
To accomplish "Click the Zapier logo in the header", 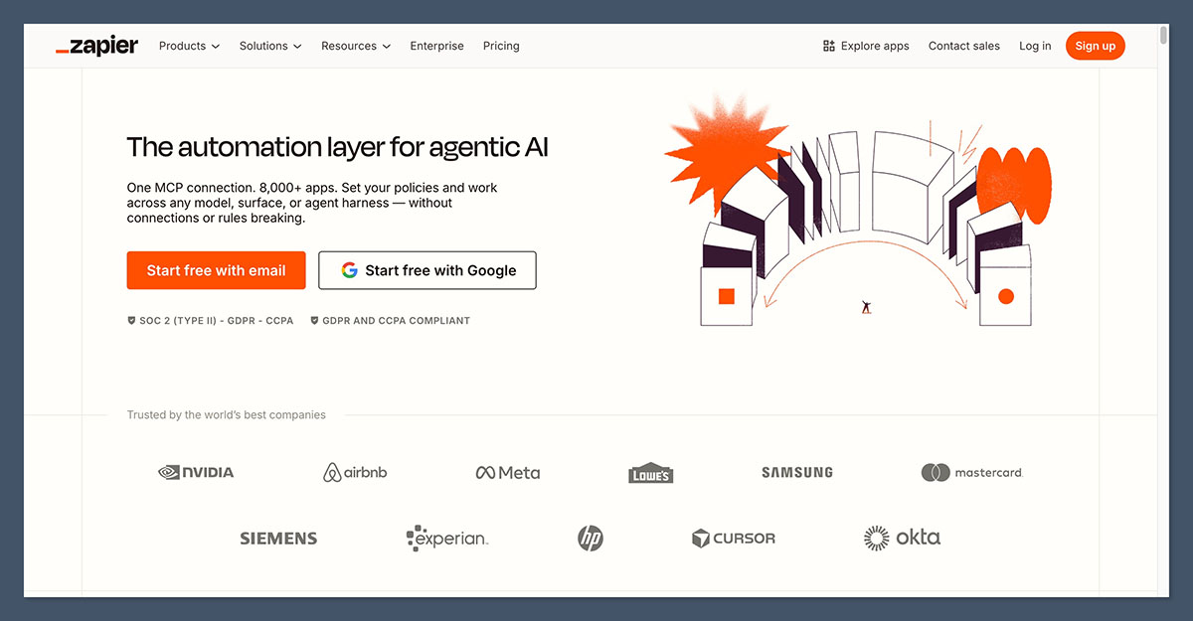I will tap(96, 46).
